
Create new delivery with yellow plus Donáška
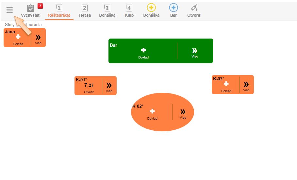point(151,11)
